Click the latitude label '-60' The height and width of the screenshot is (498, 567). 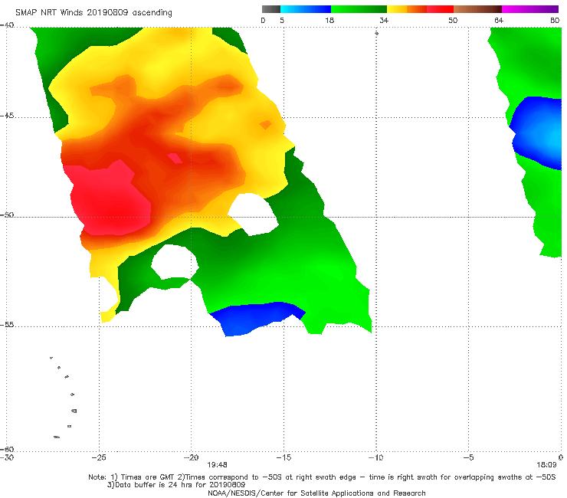point(7,449)
